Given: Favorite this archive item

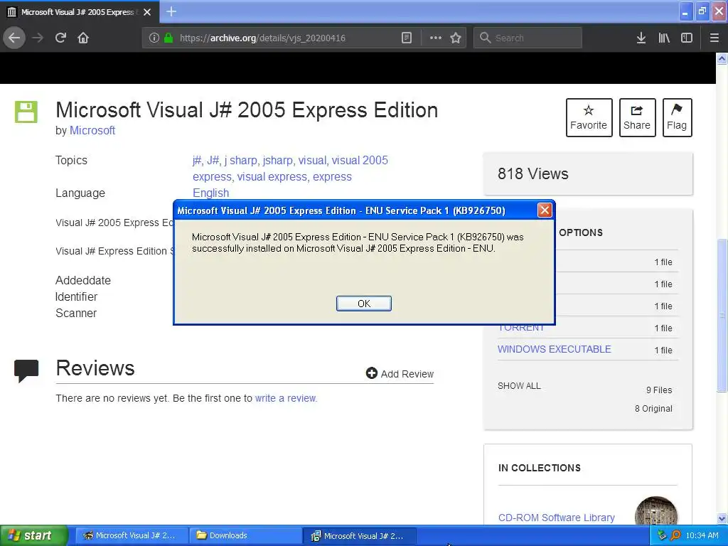Looking at the screenshot, I should pyautogui.click(x=589, y=117).
